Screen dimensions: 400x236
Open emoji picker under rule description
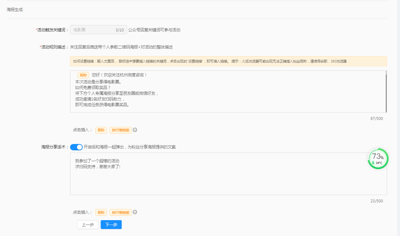(x=135, y=130)
